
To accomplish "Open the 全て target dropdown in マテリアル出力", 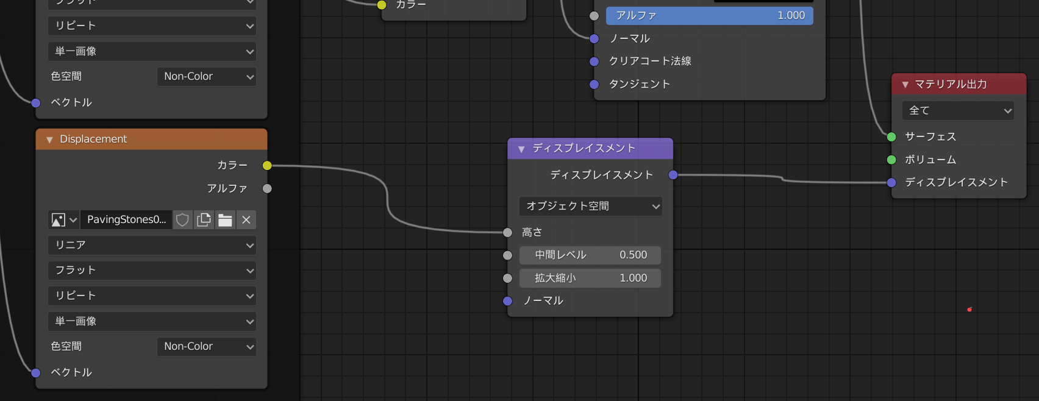I will [958, 110].
